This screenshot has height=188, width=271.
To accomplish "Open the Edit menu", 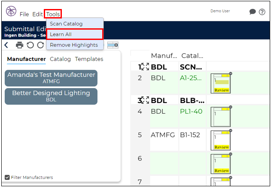I will coord(37,14).
